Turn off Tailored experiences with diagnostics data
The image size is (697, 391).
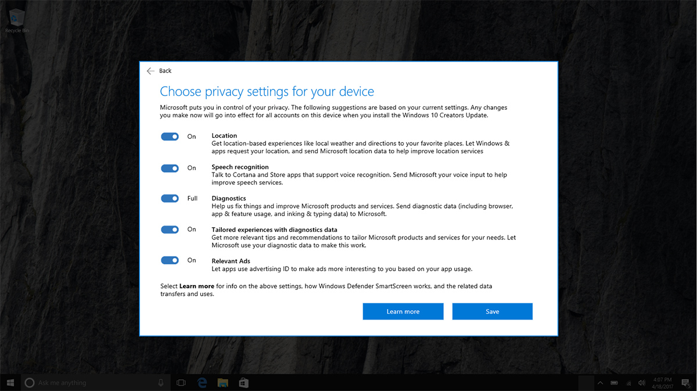coord(170,229)
